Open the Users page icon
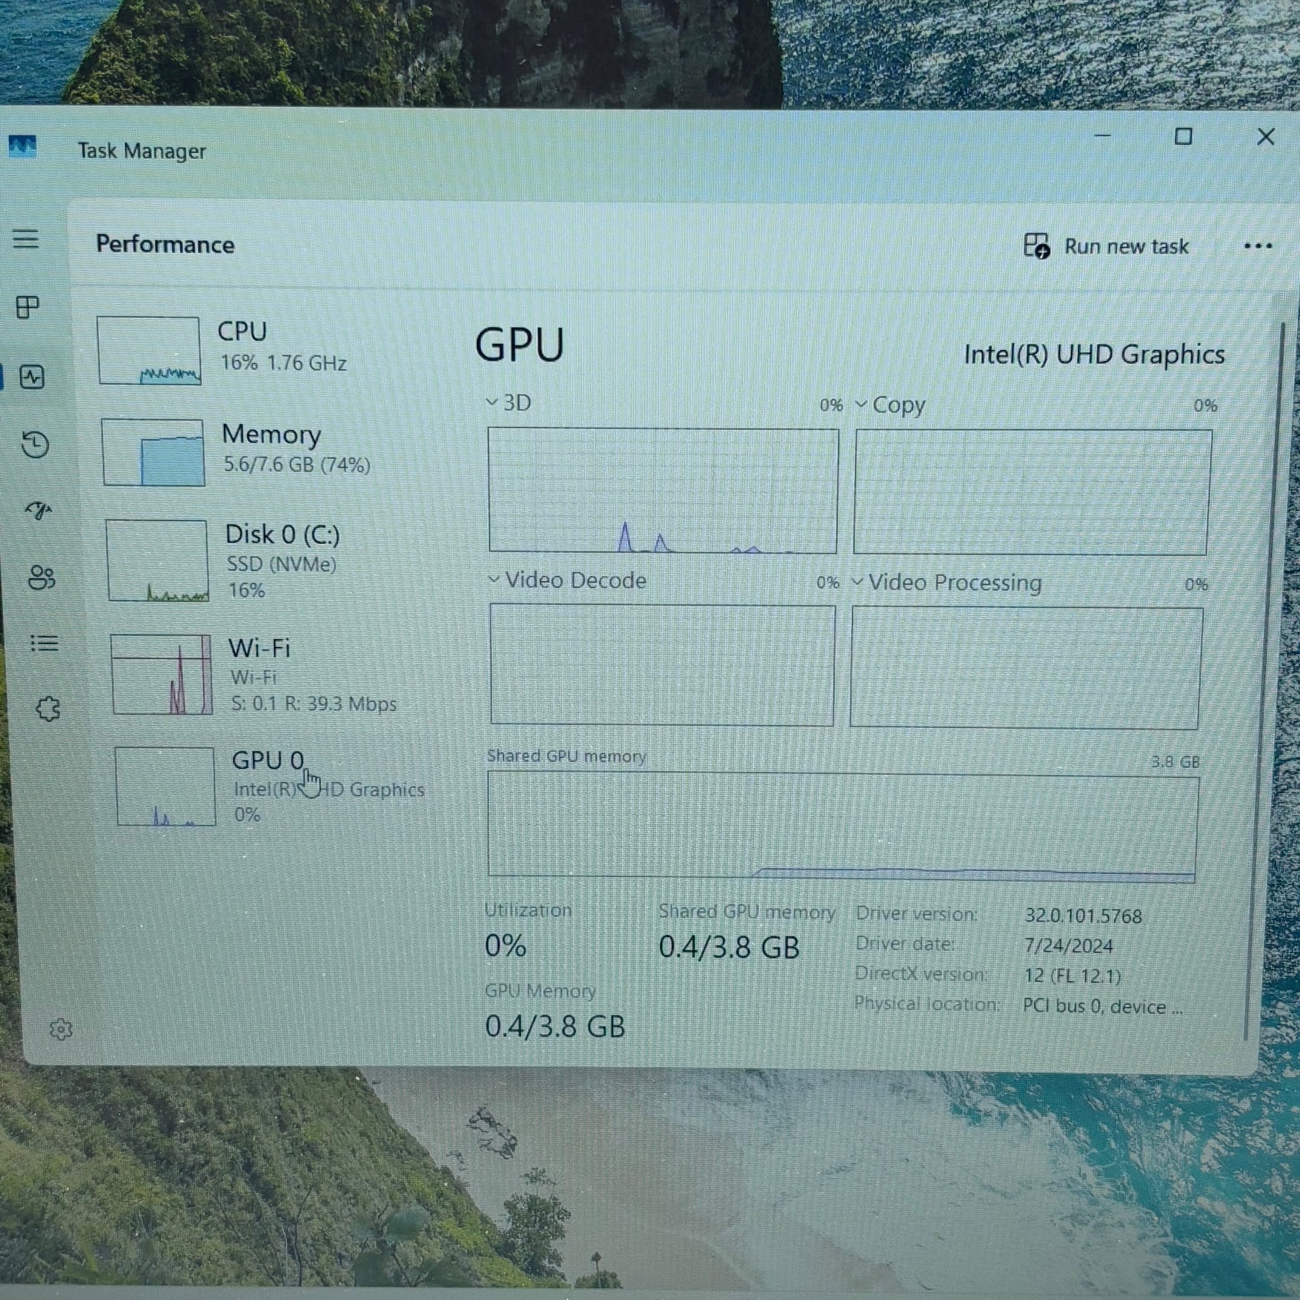The width and height of the screenshot is (1300, 1300). point(41,577)
